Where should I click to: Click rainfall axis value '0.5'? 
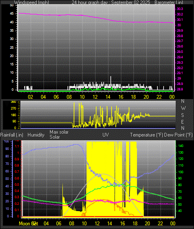coord(17,184)
